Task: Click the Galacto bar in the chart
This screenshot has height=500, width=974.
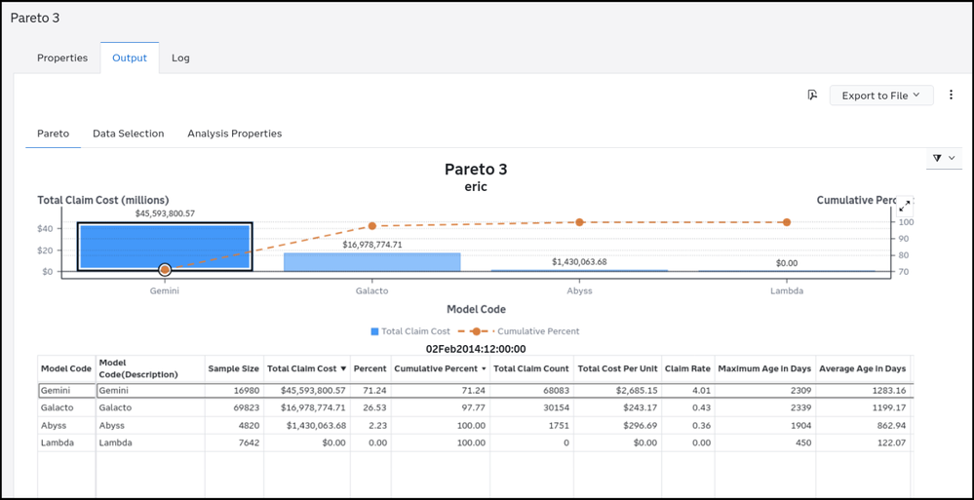Action: [x=372, y=261]
